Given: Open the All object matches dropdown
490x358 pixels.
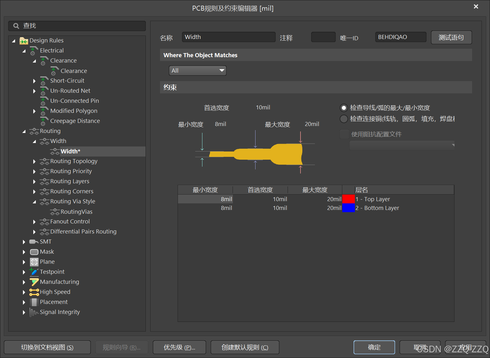Looking at the screenshot, I should click(198, 71).
